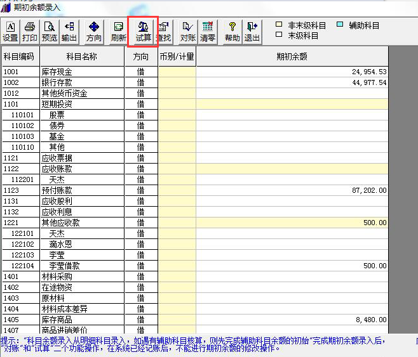Click the 打印 (Print) toolbar icon
The image size is (418, 357).
(30, 32)
